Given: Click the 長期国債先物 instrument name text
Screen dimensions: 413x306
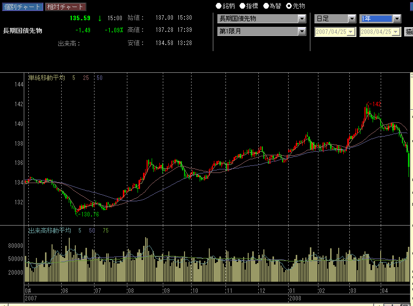Looking at the screenshot, I should point(23,31).
